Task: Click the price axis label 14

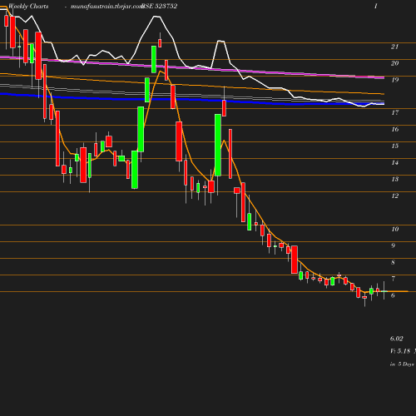Action: click(395, 162)
